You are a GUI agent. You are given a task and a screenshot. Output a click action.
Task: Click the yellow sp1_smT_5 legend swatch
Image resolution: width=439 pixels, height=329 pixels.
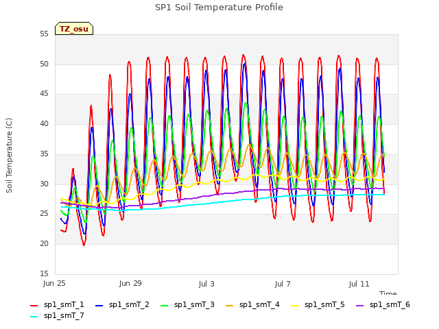[x=294, y=306]
